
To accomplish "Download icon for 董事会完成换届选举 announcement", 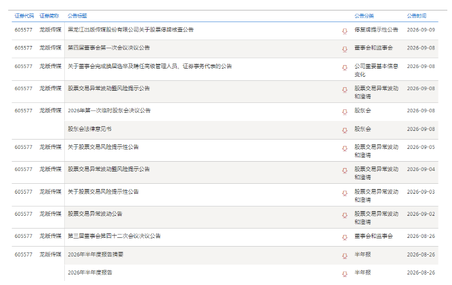I will pos(345,67).
